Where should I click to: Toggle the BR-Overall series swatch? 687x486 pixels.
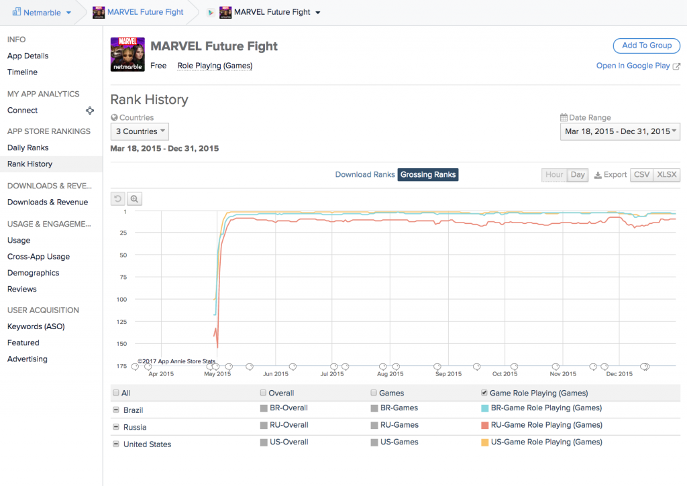pos(264,408)
